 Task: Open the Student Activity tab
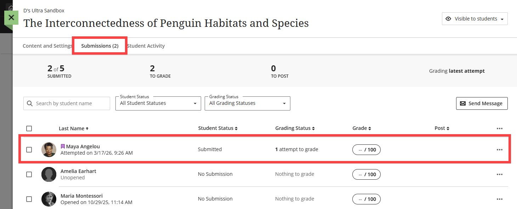(x=146, y=46)
